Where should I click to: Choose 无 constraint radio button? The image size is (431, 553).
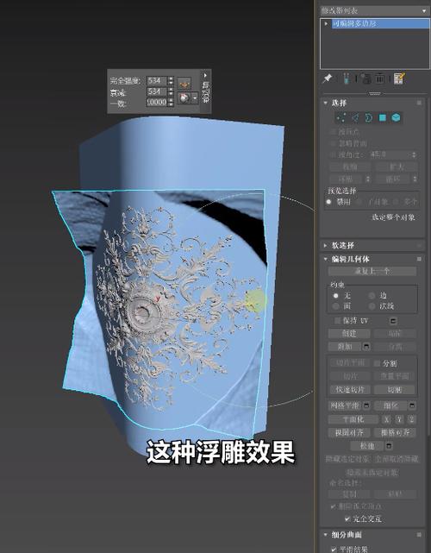(336, 296)
